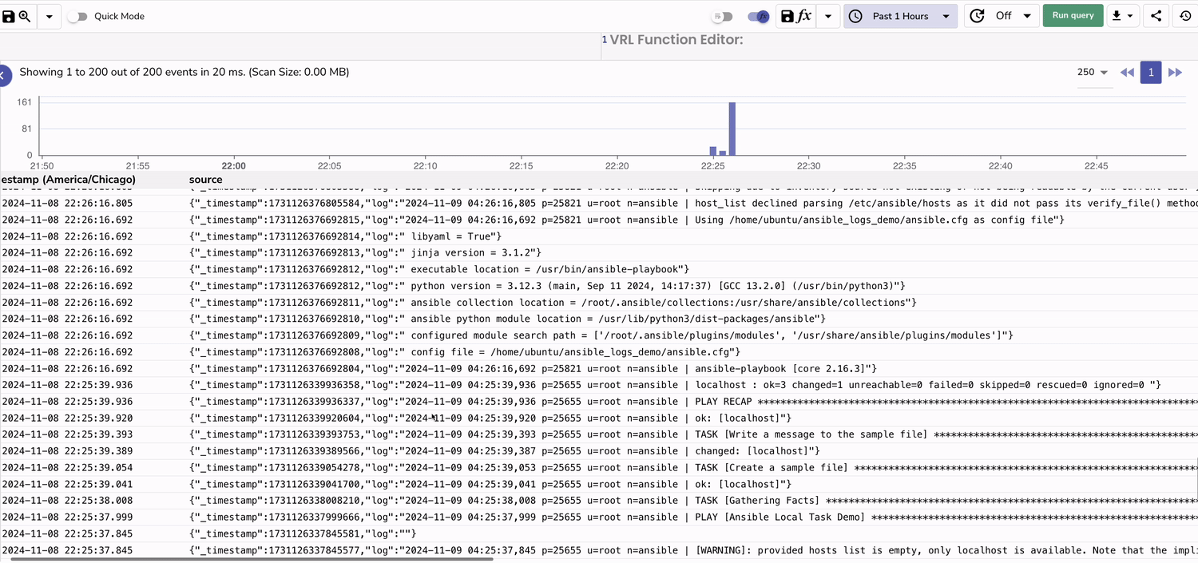This screenshot has width=1198, height=563.
Task: Share the current search
Action: click(x=1156, y=15)
